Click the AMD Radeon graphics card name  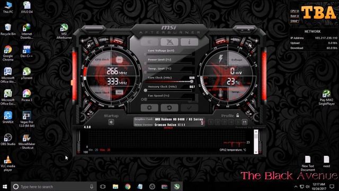(179, 119)
